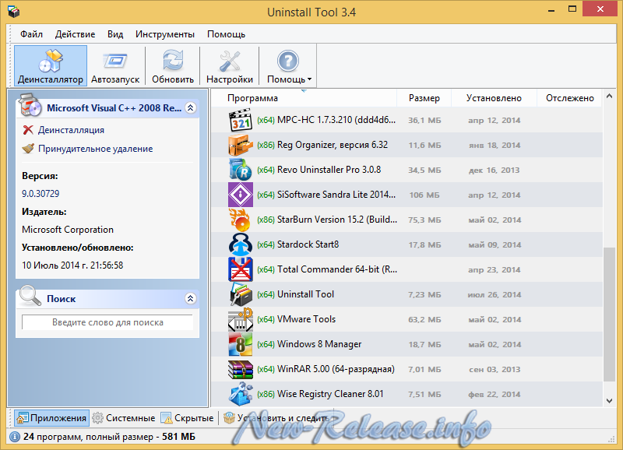Select the row text 'VMware Tools'
Screen dimensions: 623x450
pyautogui.click(x=306, y=319)
